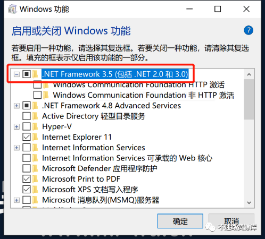This screenshot has width=265, height=239.
Task: Expand the Microsoft 消息队列(MSMQ)服务器 node
Action: point(16,200)
